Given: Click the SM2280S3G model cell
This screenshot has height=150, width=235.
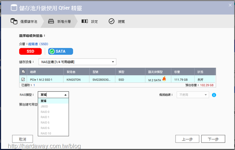Looking at the screenshot, I should (101, 80).
